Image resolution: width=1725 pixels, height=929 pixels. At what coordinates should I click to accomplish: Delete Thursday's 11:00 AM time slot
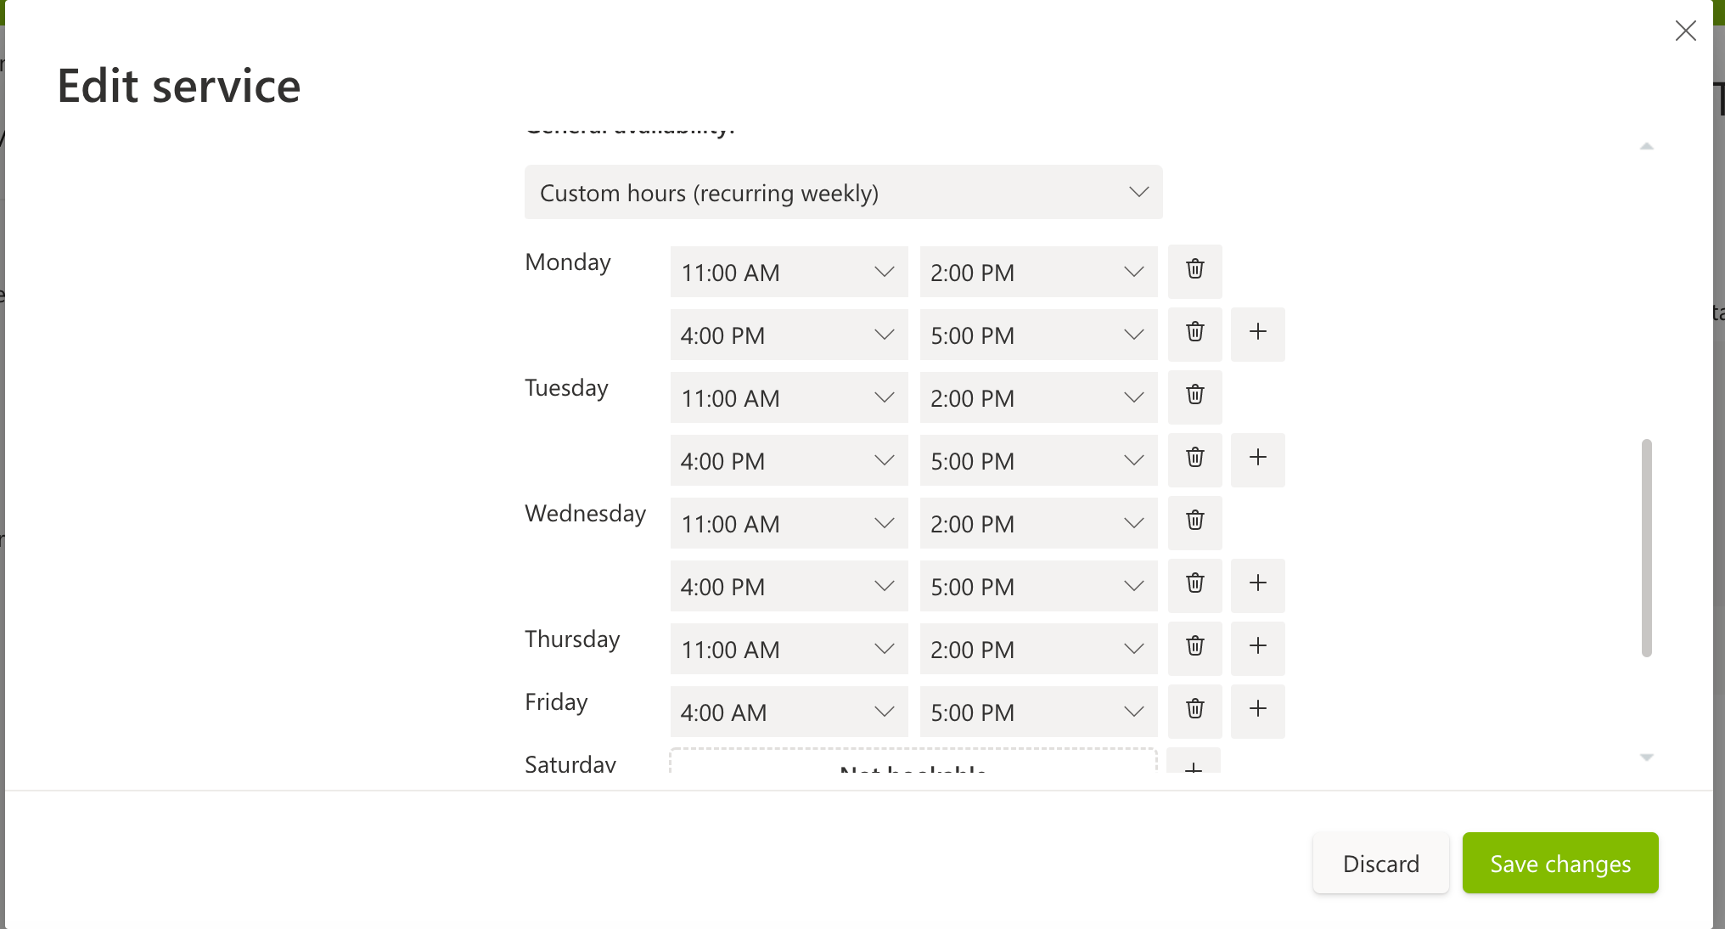1194,648
